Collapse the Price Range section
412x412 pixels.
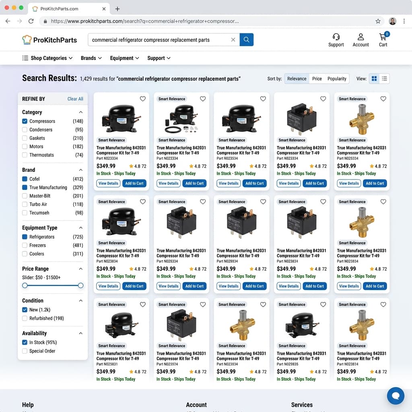[80, 269]
